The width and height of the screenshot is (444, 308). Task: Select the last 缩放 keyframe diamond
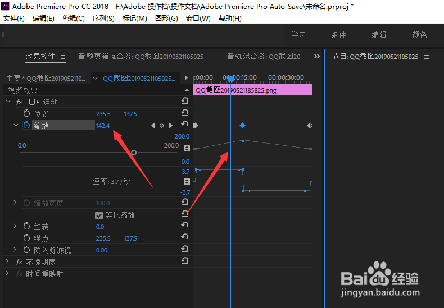click(x=310, y=126)
